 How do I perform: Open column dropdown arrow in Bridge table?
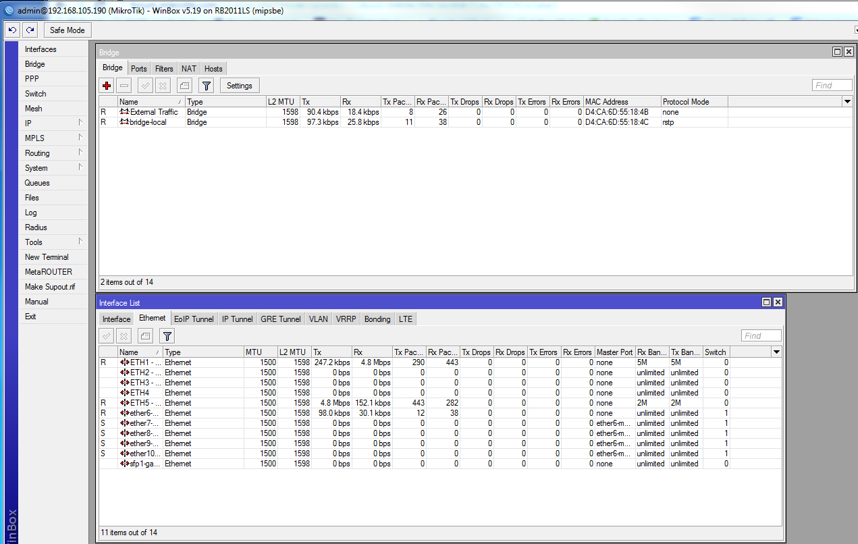[847, 102]
